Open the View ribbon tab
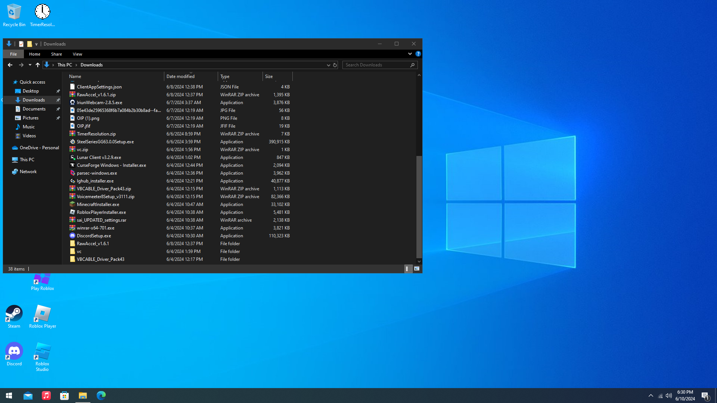 click(77, 54)
